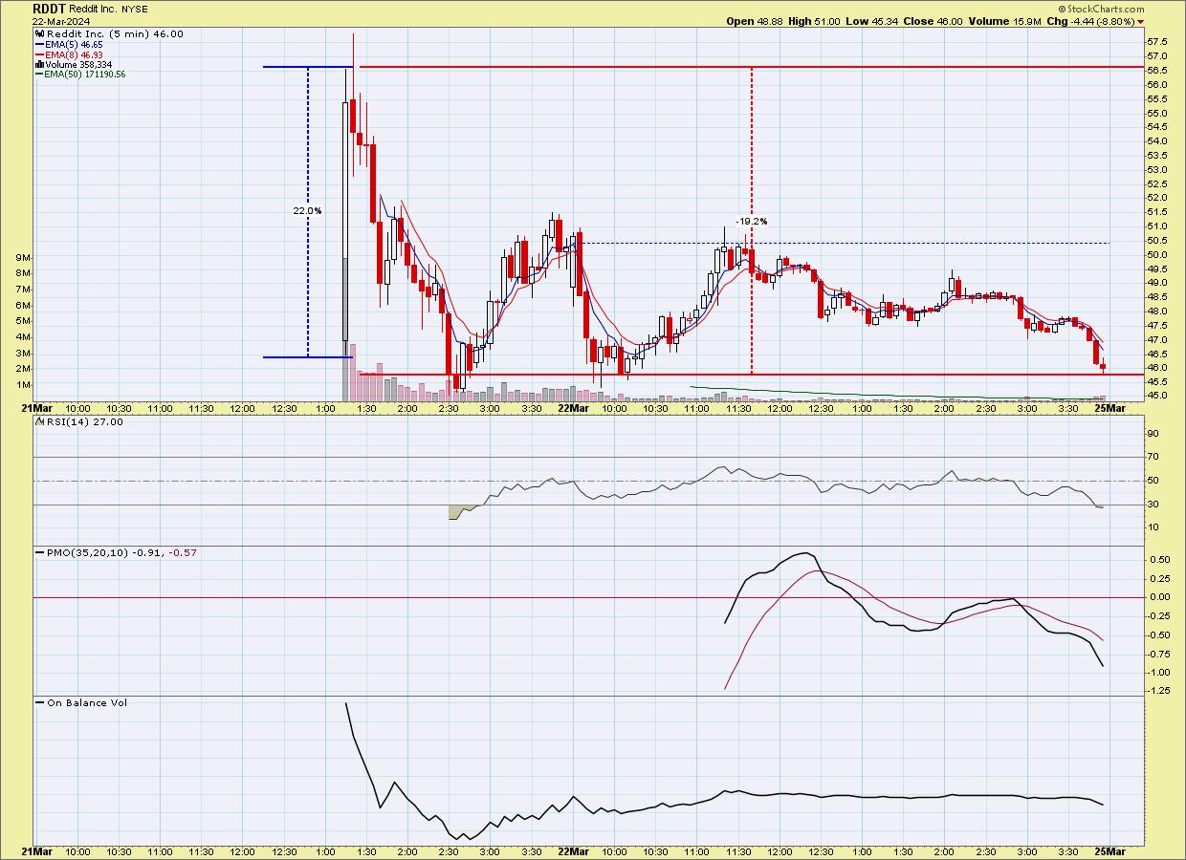Click the red EMA(8) legend line marker
Image resolution: width=1186 pixels, height=860 pixels.
pos(39,54)
